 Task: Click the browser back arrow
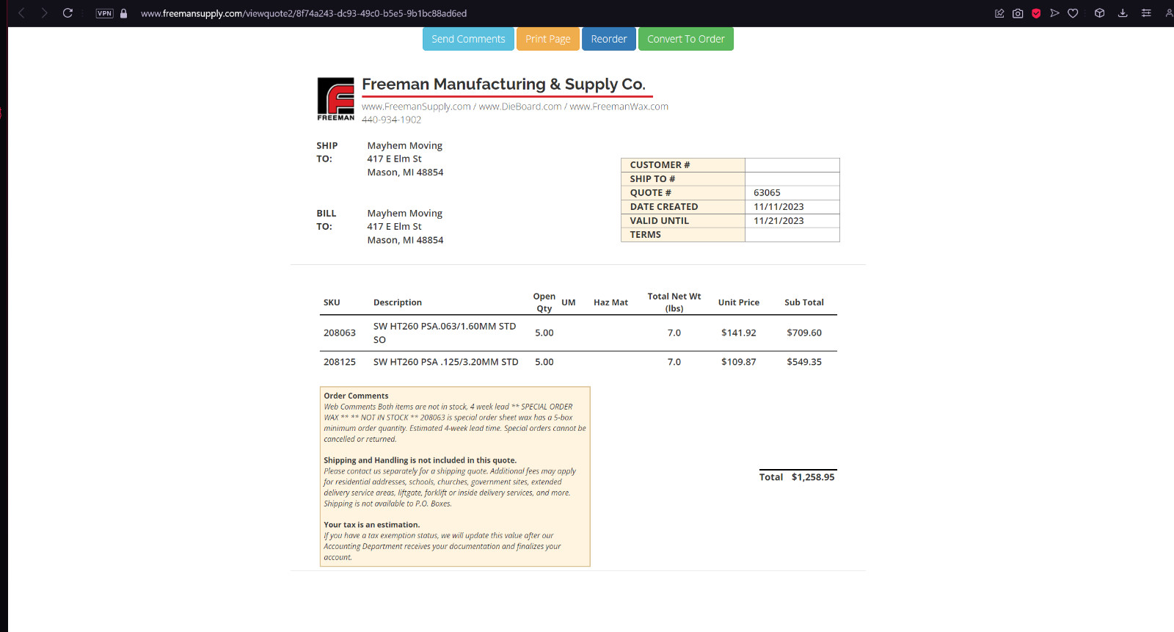click(x=21, y=13)
